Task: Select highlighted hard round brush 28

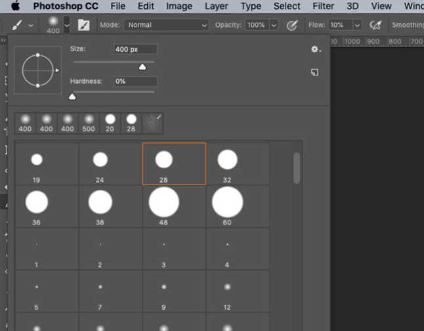Action: click(174, 164)
